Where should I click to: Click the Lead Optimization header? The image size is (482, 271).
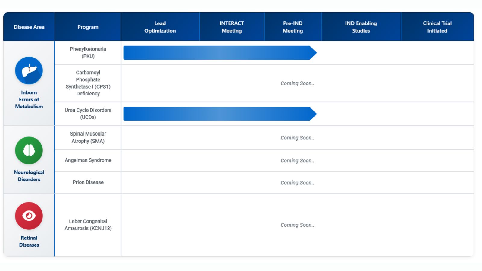click(160, 27)
